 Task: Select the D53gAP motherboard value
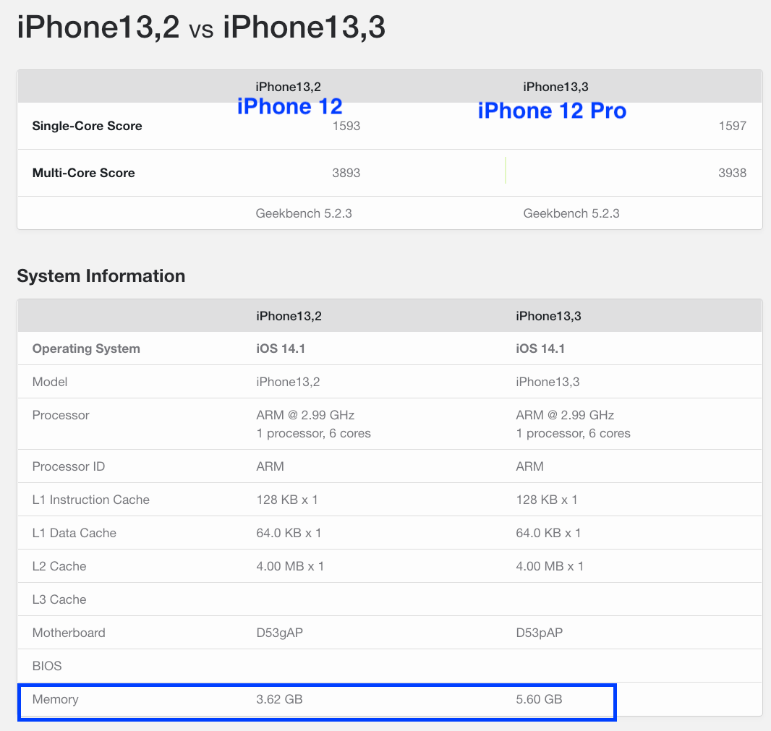280,633
